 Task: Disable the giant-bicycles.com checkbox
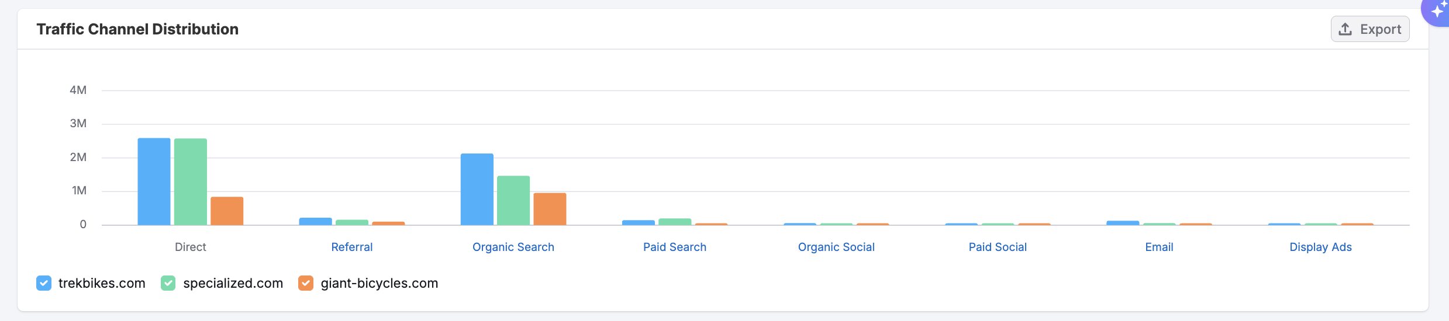(306, 283)
